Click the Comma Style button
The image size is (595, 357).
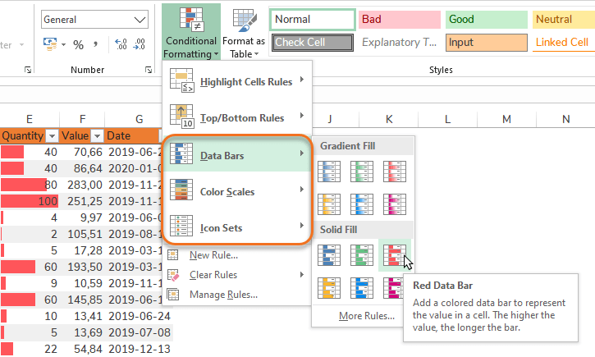coord(97,45)
